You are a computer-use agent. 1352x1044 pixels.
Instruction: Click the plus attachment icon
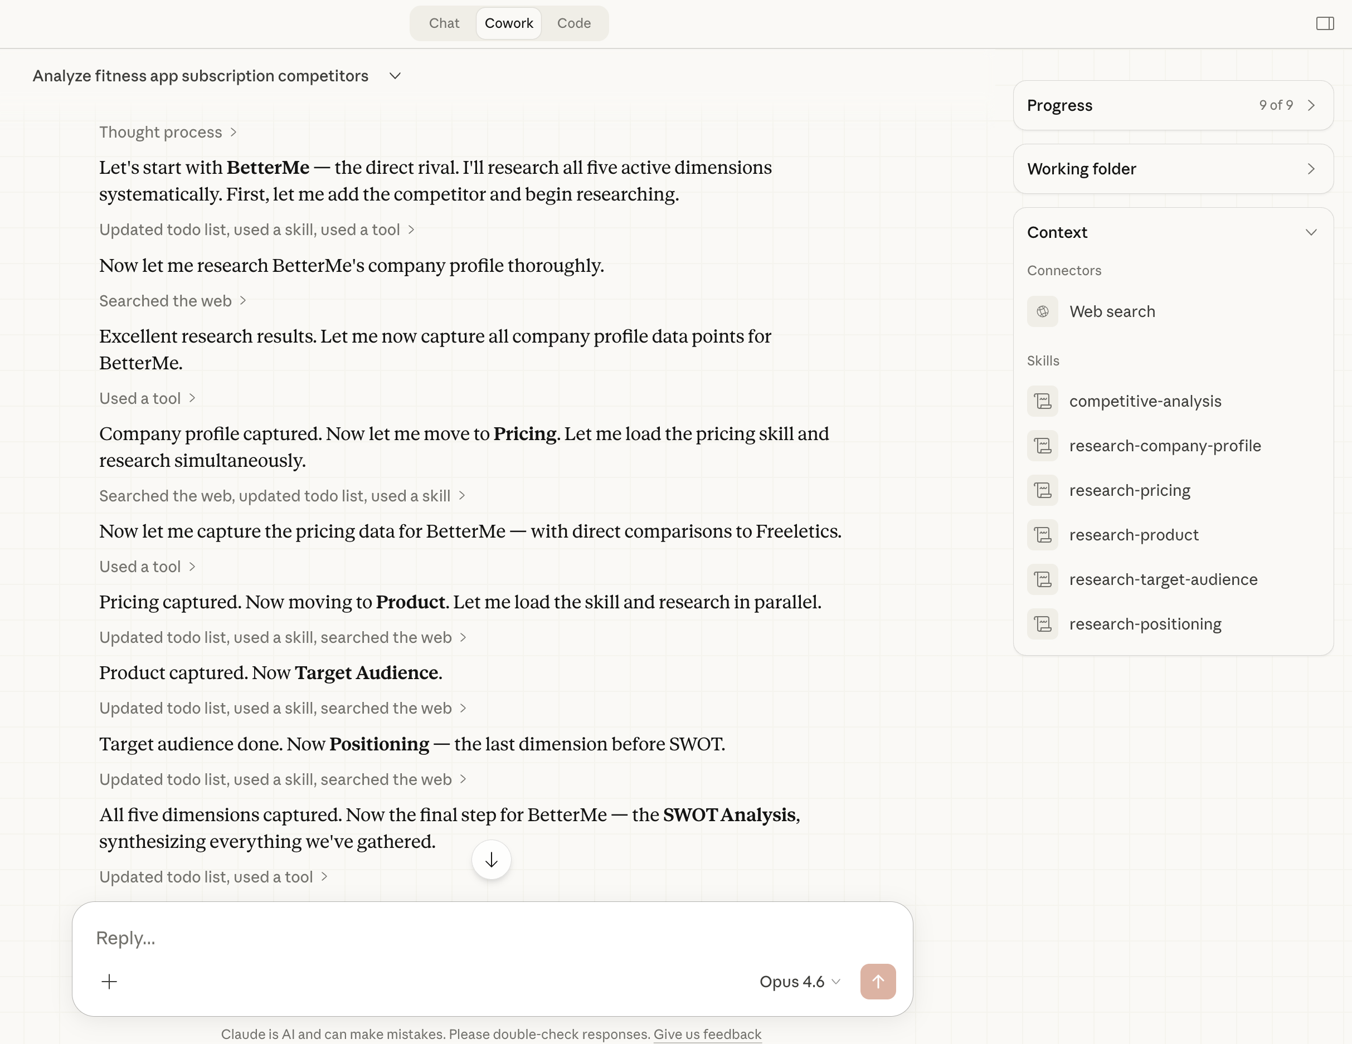[109, 982]
